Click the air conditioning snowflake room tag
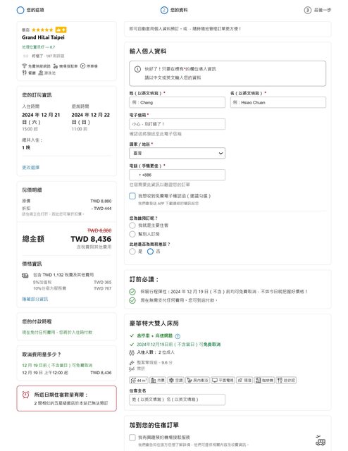 [x=175, y=381]
